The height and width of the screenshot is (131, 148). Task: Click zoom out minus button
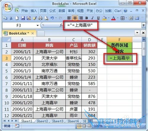(x=107, y=126)
